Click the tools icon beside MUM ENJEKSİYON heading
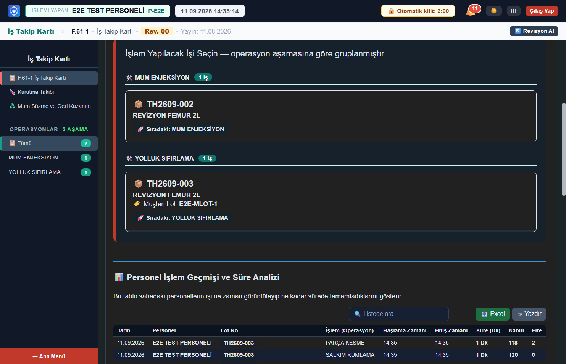 pyautogui.click(x=129, y=77)
